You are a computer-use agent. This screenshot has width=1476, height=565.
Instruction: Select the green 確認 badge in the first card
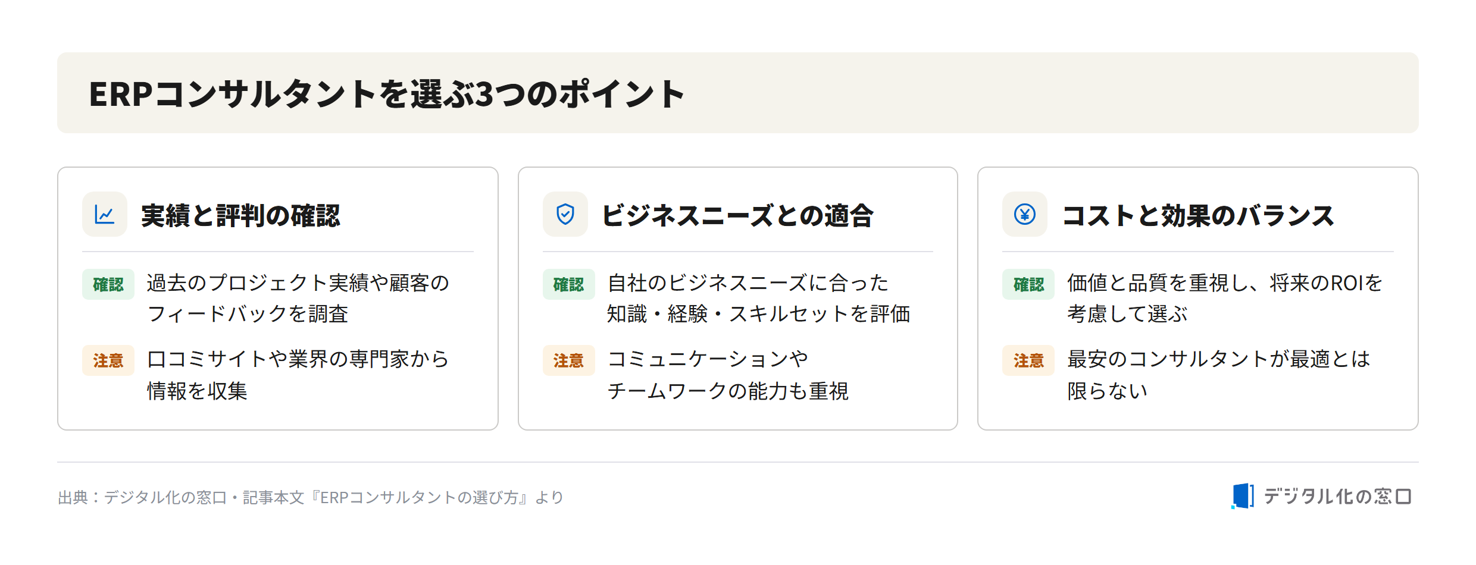[x=108, y=284]
